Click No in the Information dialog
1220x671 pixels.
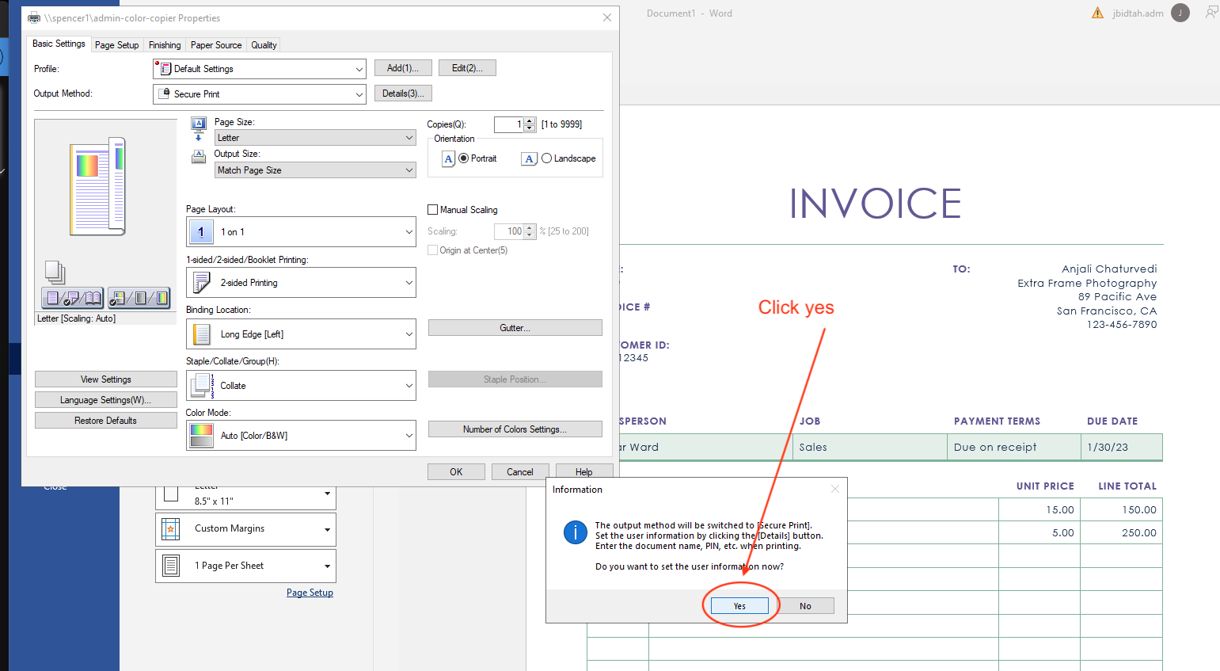(x=805, y=605)
